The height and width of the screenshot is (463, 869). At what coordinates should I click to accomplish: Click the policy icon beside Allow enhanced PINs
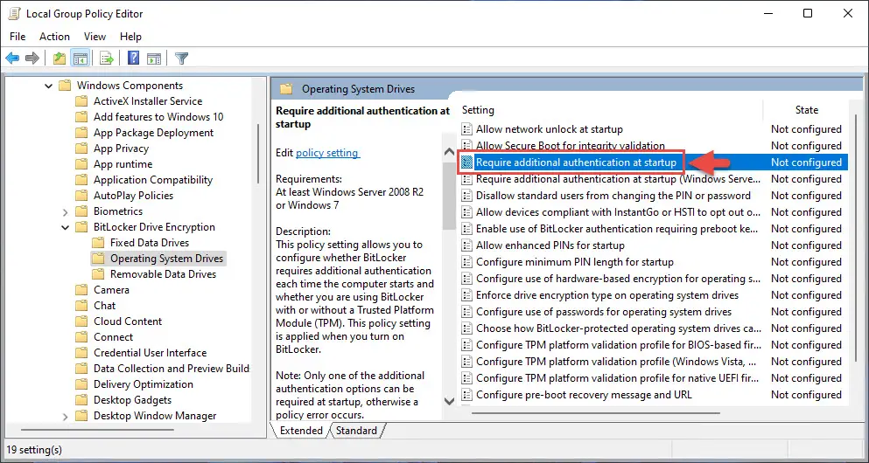(466, 245)
